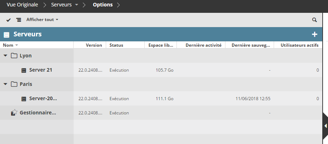Open search with the magnifier icon
Image resolution: width=328 pixels, height=144 pixels.
(x=314, y=20)
